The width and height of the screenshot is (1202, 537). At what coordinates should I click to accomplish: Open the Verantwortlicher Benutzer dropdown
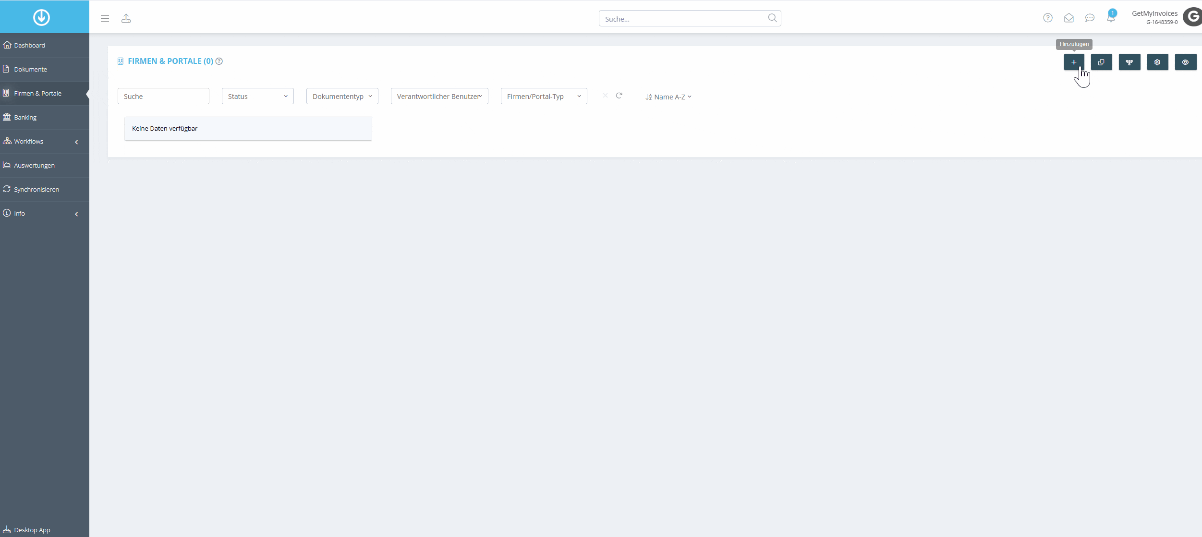point(439,96)
